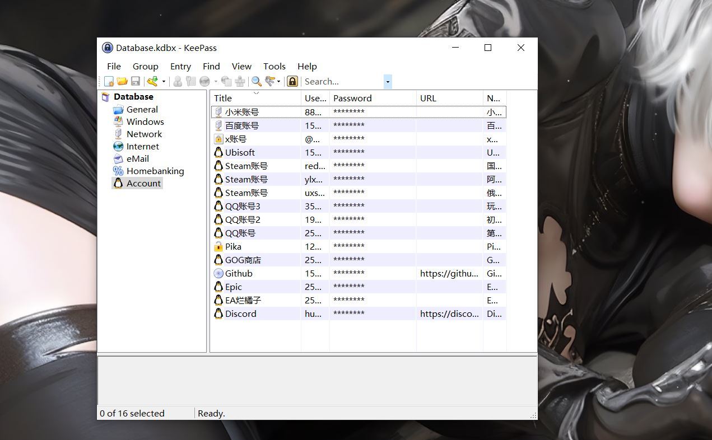Click the Open URL globe icon
Image resolution: width=712 pixels, height=440 pixels.
(x=204, y=82)
